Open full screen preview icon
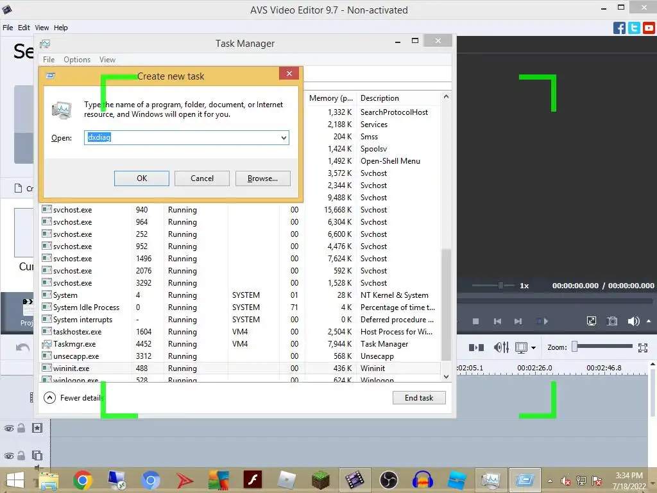657x493 pixels. coord(591,321)
